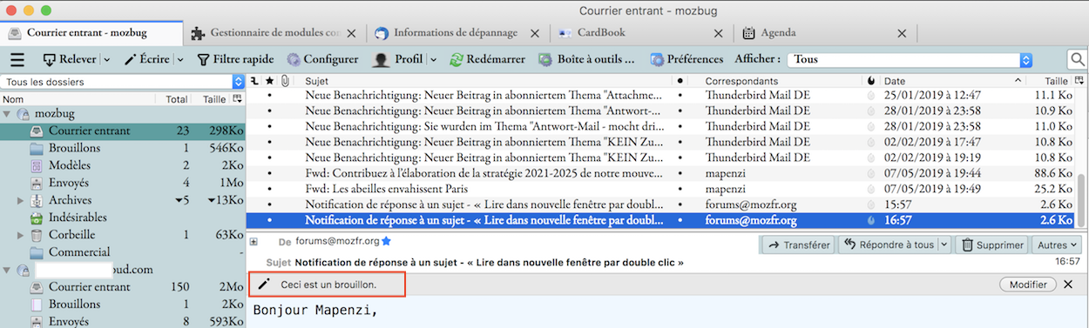1089x328 pixels.
Task: Sort messages by Correspondants column
Action: point(781,80)
